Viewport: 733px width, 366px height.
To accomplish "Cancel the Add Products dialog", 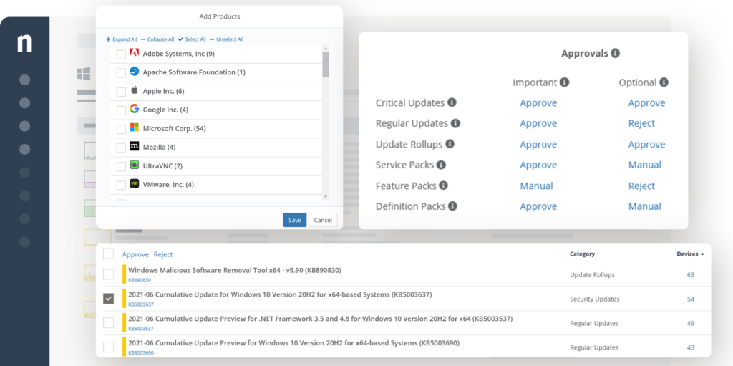I will pos(323,220).
